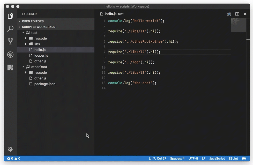253x165 pixels.
Task: Click the minimap in the editor
Action: pos(238,25)
